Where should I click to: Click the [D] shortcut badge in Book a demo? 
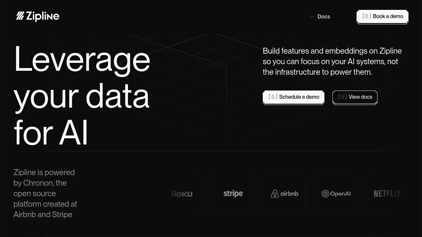coord(367,16)
